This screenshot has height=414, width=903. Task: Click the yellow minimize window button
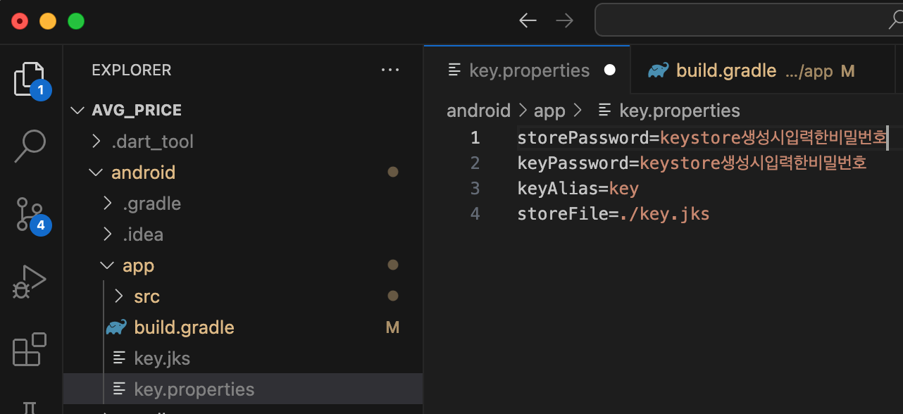tap(48, 21)
